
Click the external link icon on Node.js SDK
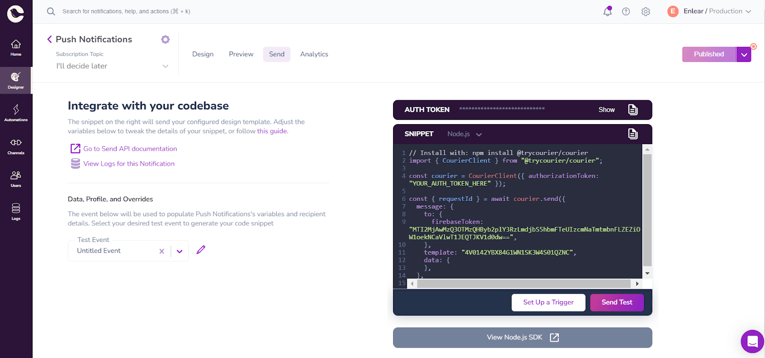pyautogui.click(x=554, y=337)
